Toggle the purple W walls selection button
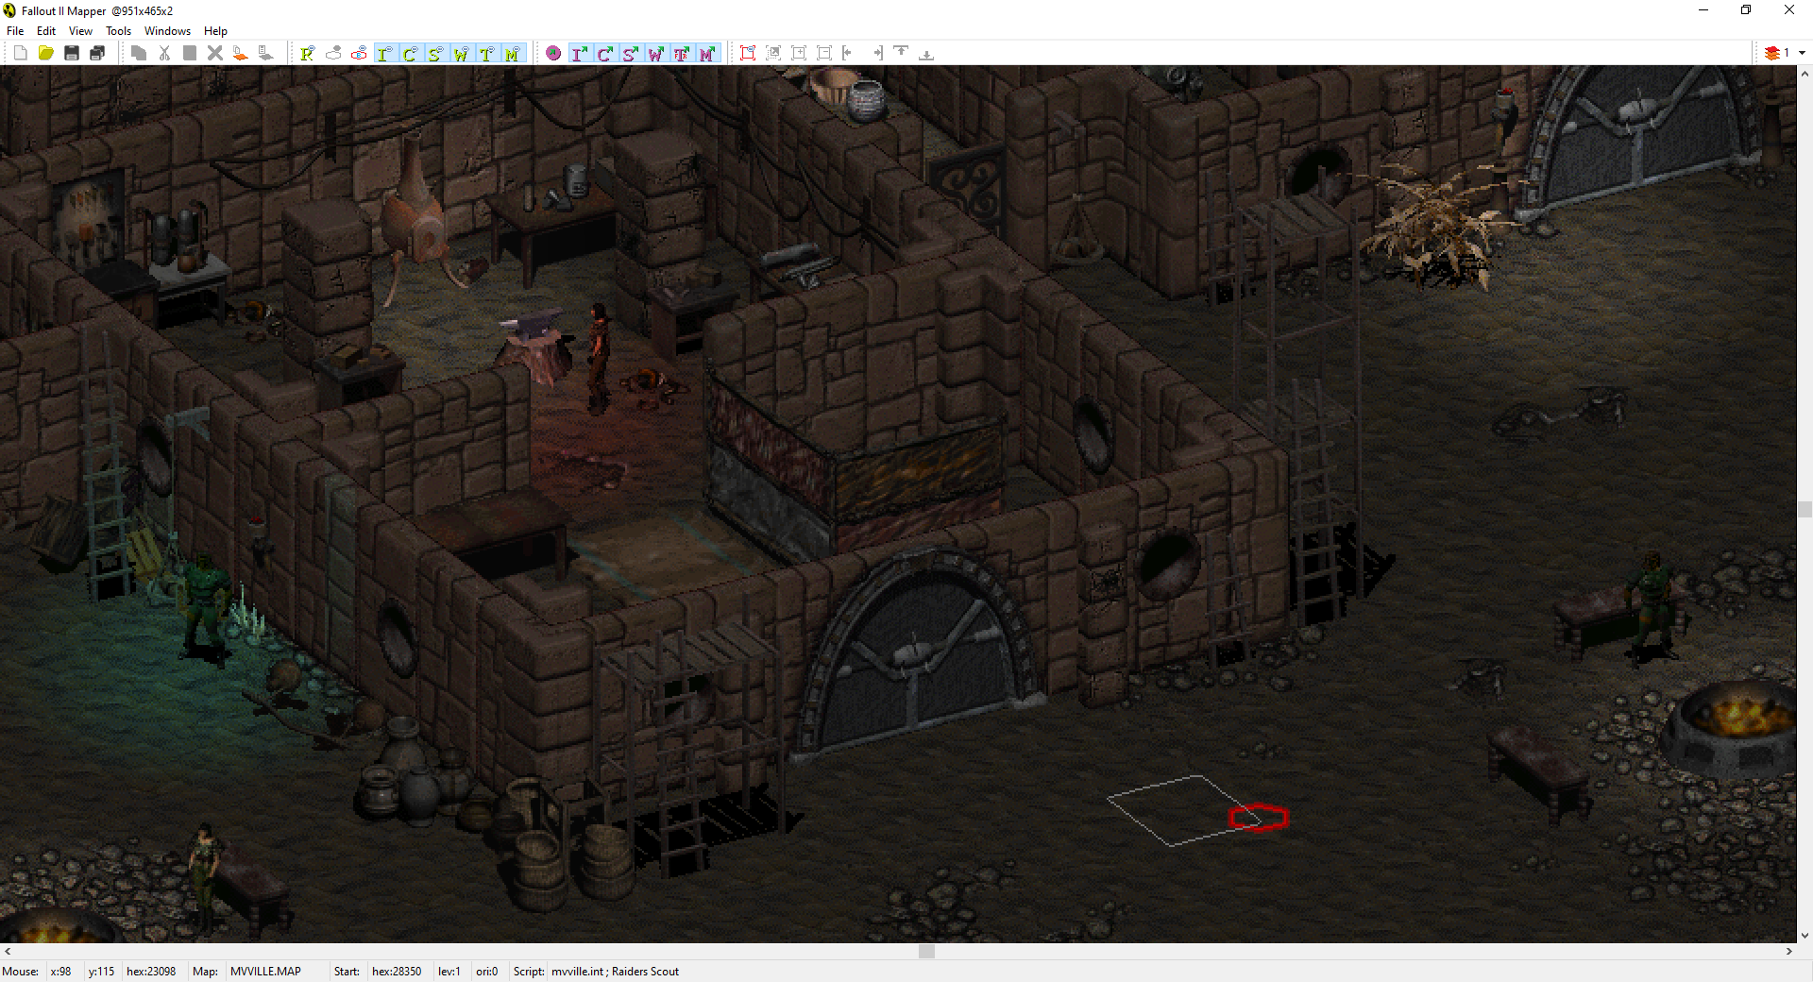Viewport: 1813px width, 982px height. [x=655, y=54]
